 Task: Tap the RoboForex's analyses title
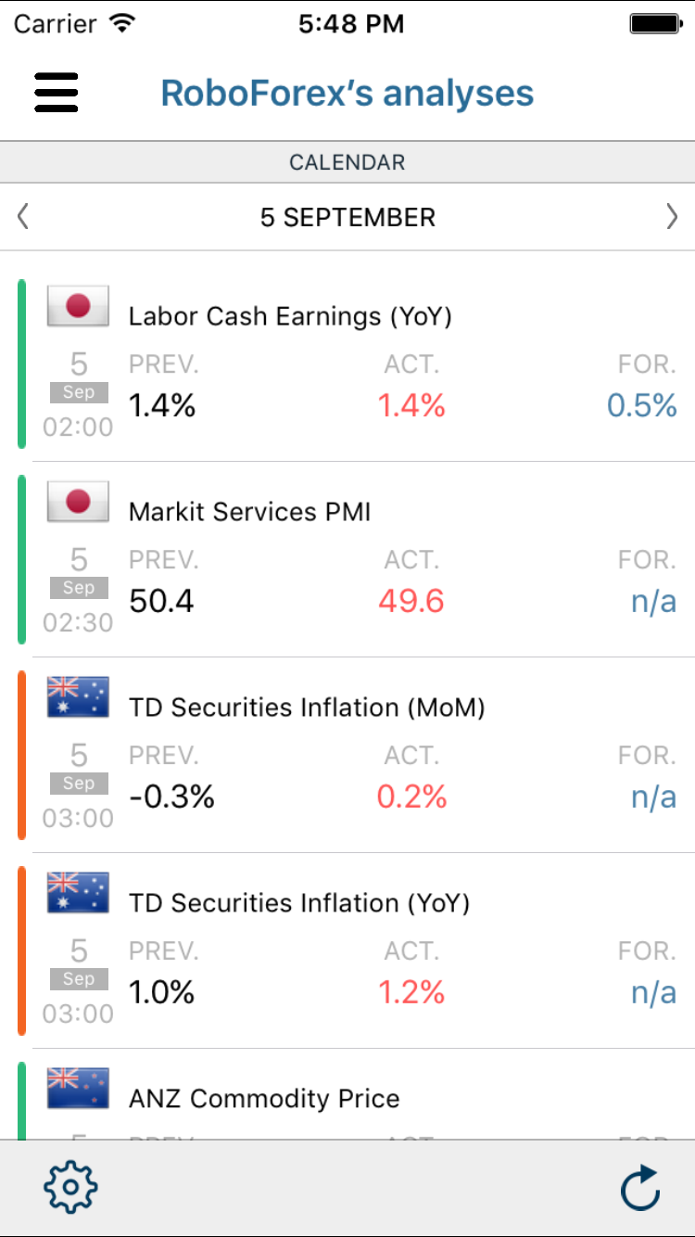click(347, 93)
